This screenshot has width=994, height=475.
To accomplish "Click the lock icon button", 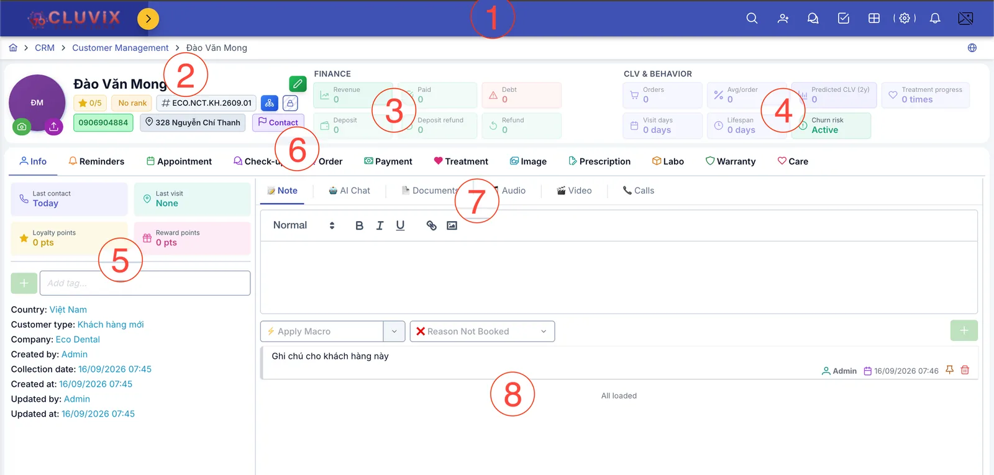I will [290, 103].
